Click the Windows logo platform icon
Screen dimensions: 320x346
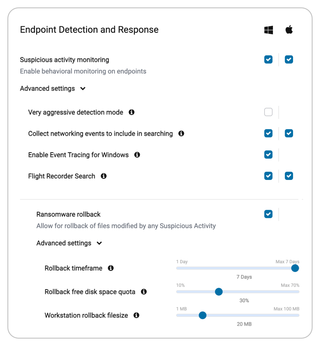point(269,30)
